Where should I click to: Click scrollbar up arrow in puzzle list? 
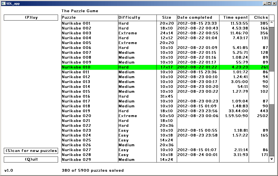click(271, 23)
